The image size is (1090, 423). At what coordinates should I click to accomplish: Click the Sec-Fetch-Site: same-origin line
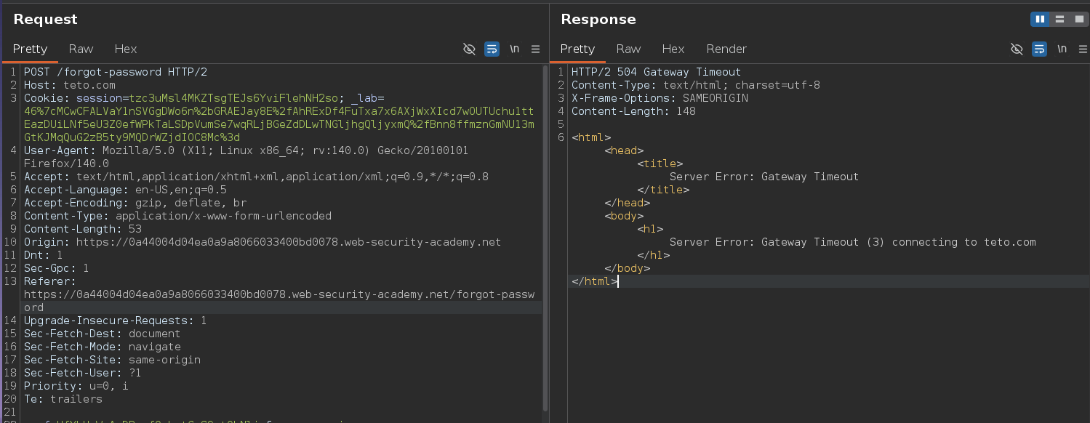coord(112,360)
